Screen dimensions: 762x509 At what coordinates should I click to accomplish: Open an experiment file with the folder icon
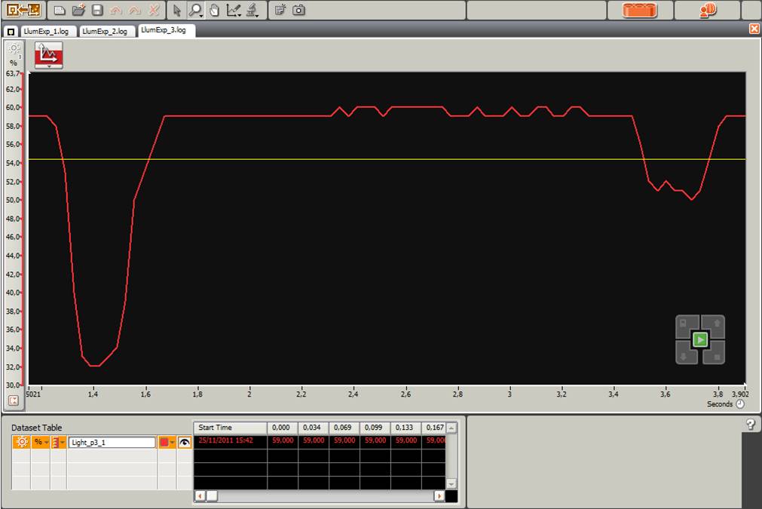78,10
